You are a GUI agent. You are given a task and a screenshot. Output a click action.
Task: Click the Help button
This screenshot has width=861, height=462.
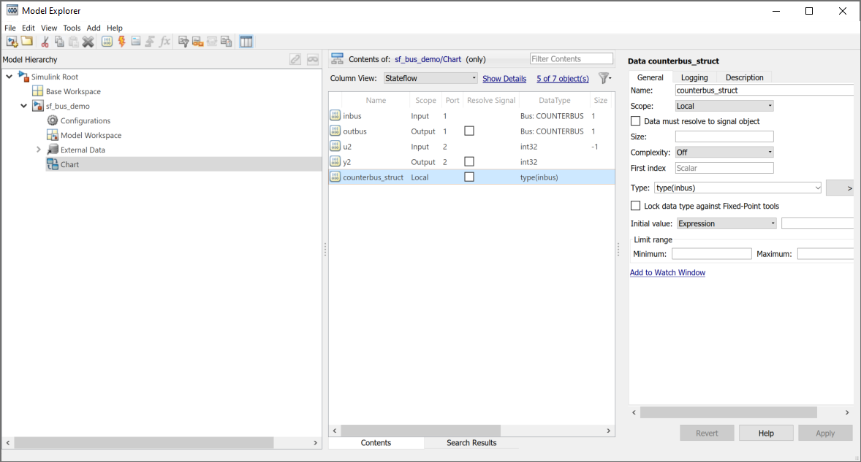[x=765, y=433]
